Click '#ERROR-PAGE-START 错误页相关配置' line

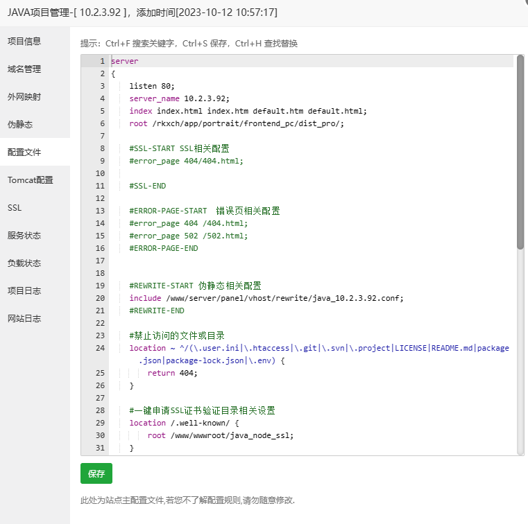[205, 211]
